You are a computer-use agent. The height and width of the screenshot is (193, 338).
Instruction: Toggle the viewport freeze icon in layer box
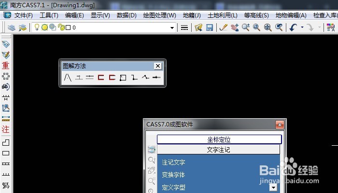tap(52, 27)
